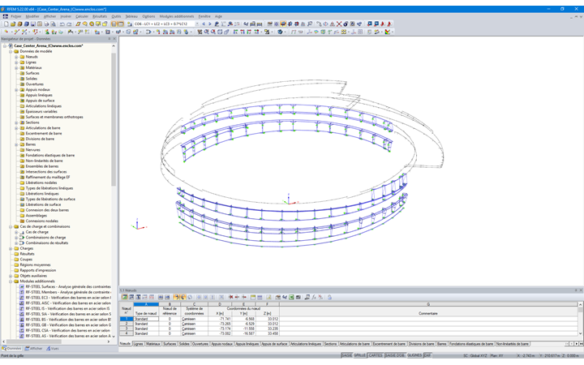
Task: Open the Résultats menu
Action: tap(100, 16)
